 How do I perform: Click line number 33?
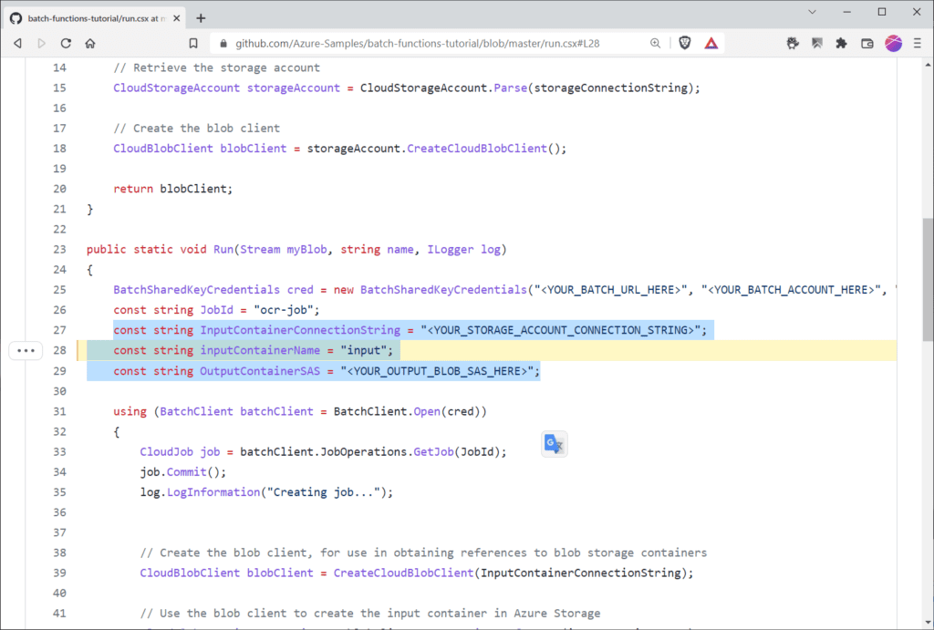point(59,452)
